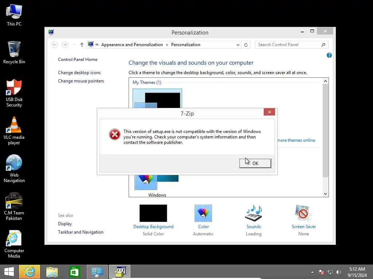
Task: Open address bar history dropdown
Action: coord(238,45)
